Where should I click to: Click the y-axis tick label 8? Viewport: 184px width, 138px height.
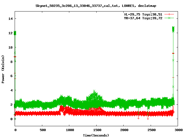11,62
